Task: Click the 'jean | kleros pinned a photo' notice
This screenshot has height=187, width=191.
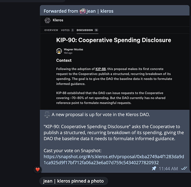Action: 74,181
